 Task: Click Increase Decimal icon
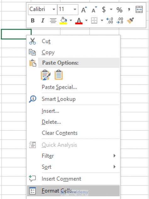click(110, 20)
